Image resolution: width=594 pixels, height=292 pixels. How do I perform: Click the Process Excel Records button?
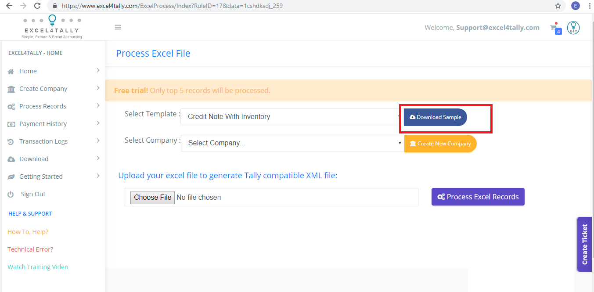tap(478, 197)
